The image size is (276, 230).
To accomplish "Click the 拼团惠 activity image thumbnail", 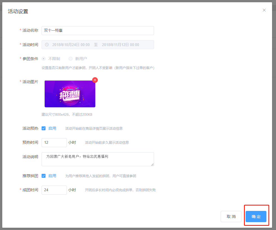I will 70,94.
